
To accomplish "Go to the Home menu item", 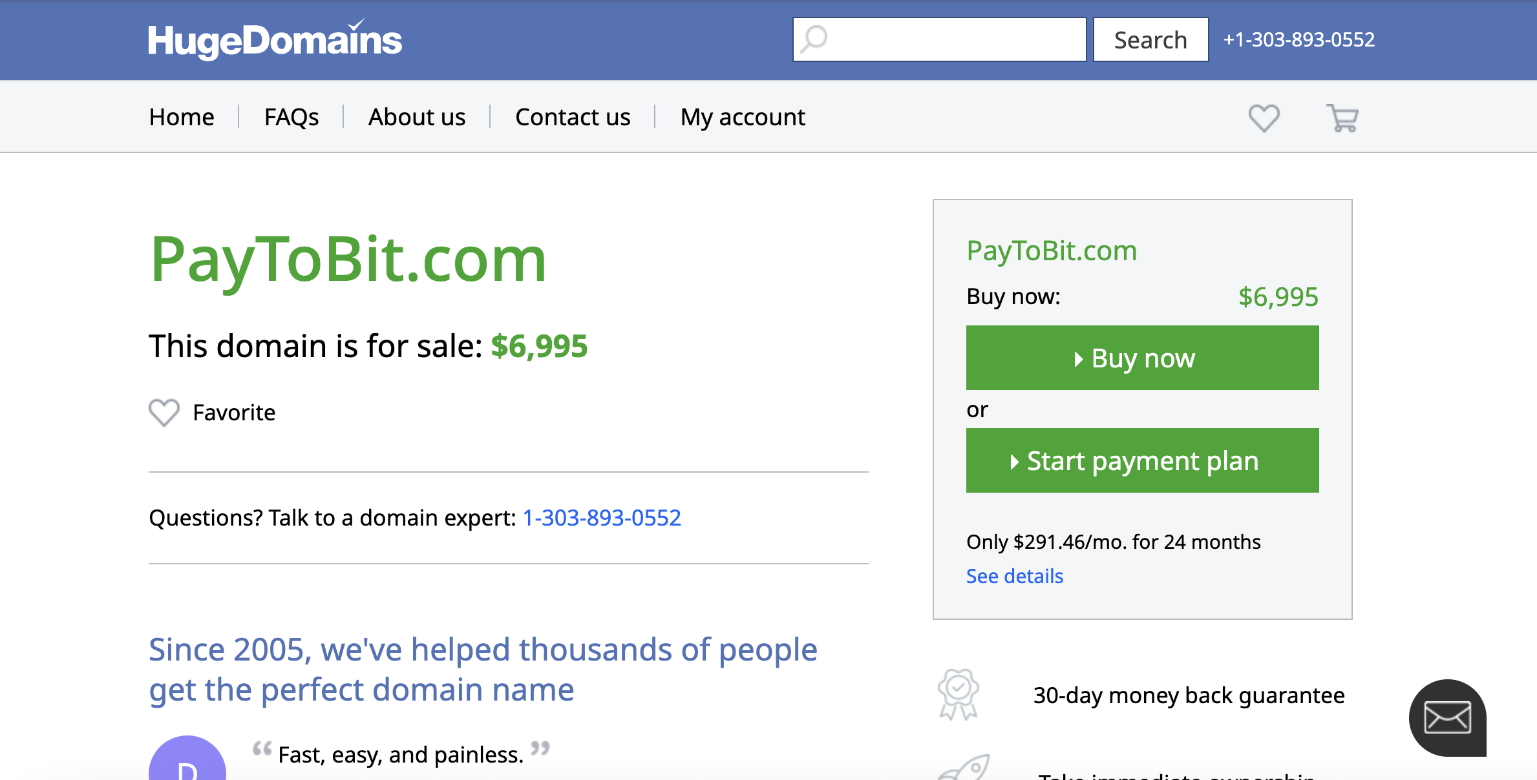I will point(182,117).
